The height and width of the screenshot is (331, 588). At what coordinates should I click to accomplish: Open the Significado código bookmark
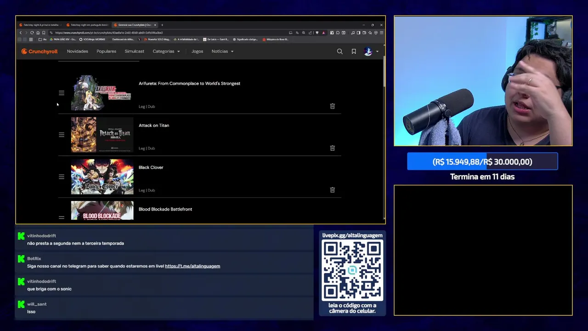tap(245, 40)
